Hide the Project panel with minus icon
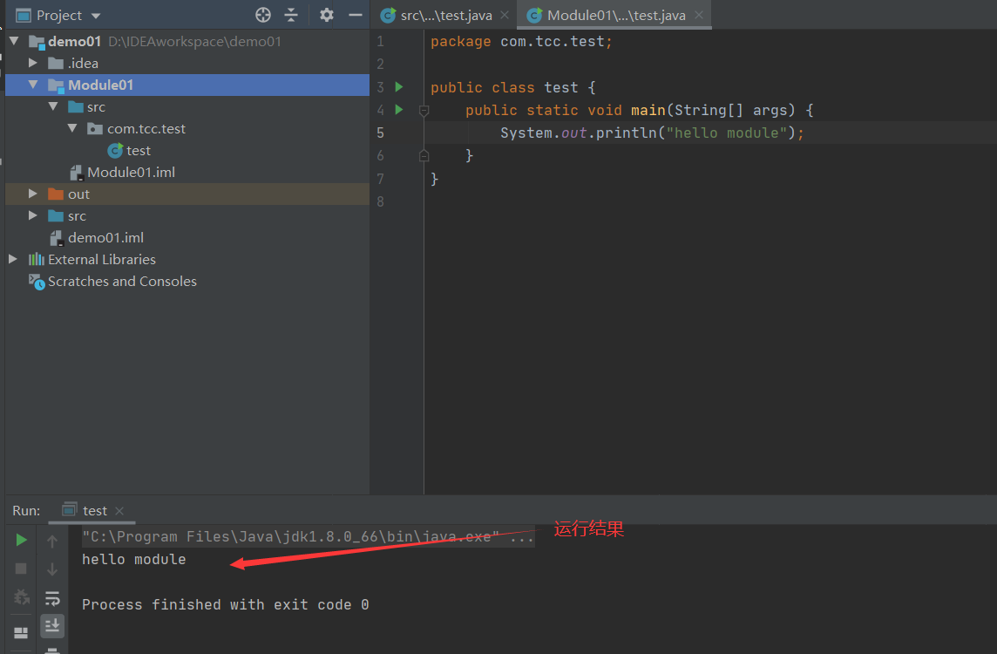997x654 pixels. click(356, 16)
